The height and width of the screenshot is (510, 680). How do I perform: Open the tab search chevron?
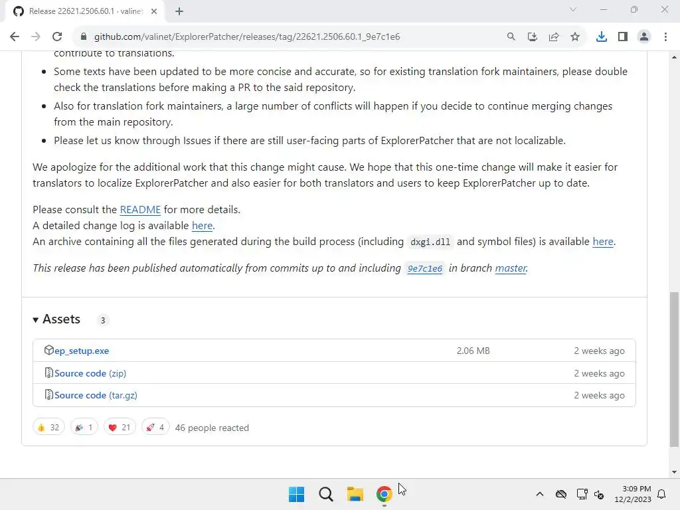click(573, 9)
